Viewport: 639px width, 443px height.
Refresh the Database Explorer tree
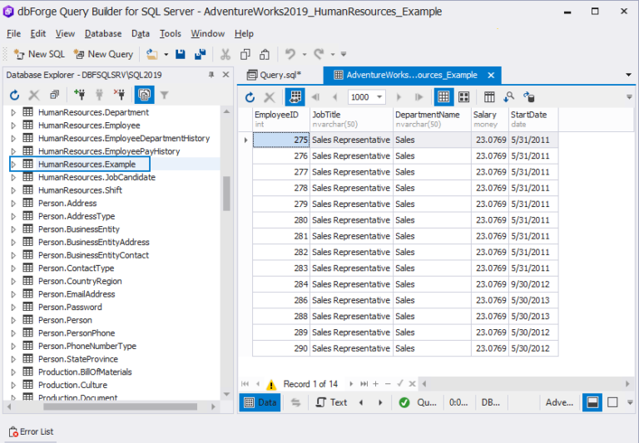click(14, 96)
